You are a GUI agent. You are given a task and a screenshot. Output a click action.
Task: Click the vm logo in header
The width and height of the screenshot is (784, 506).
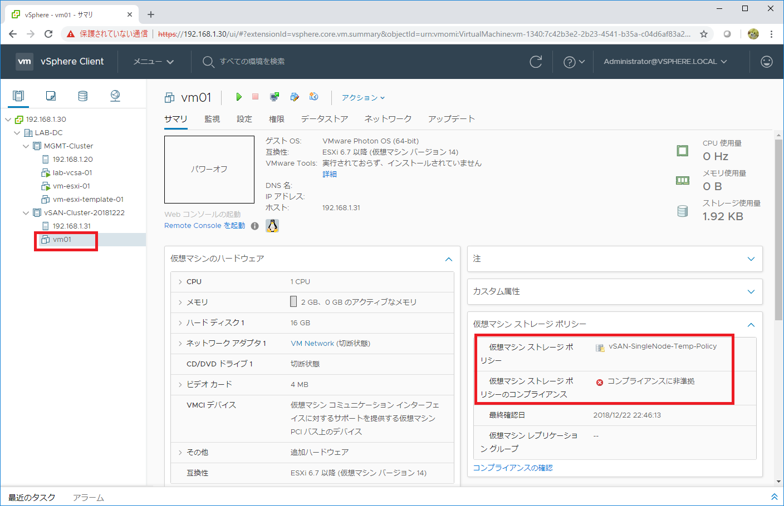24,61
